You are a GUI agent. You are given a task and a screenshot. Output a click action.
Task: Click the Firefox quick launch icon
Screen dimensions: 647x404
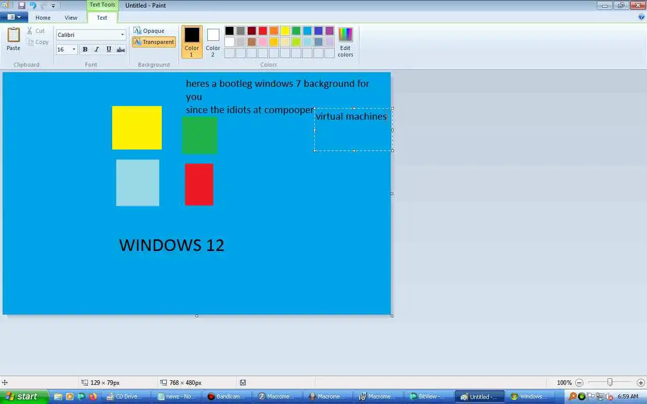coord(93,397)
